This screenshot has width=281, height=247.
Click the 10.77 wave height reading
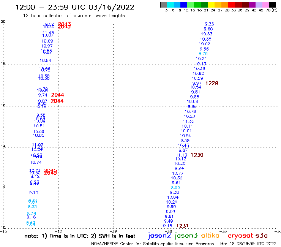(x=178, y=173)
